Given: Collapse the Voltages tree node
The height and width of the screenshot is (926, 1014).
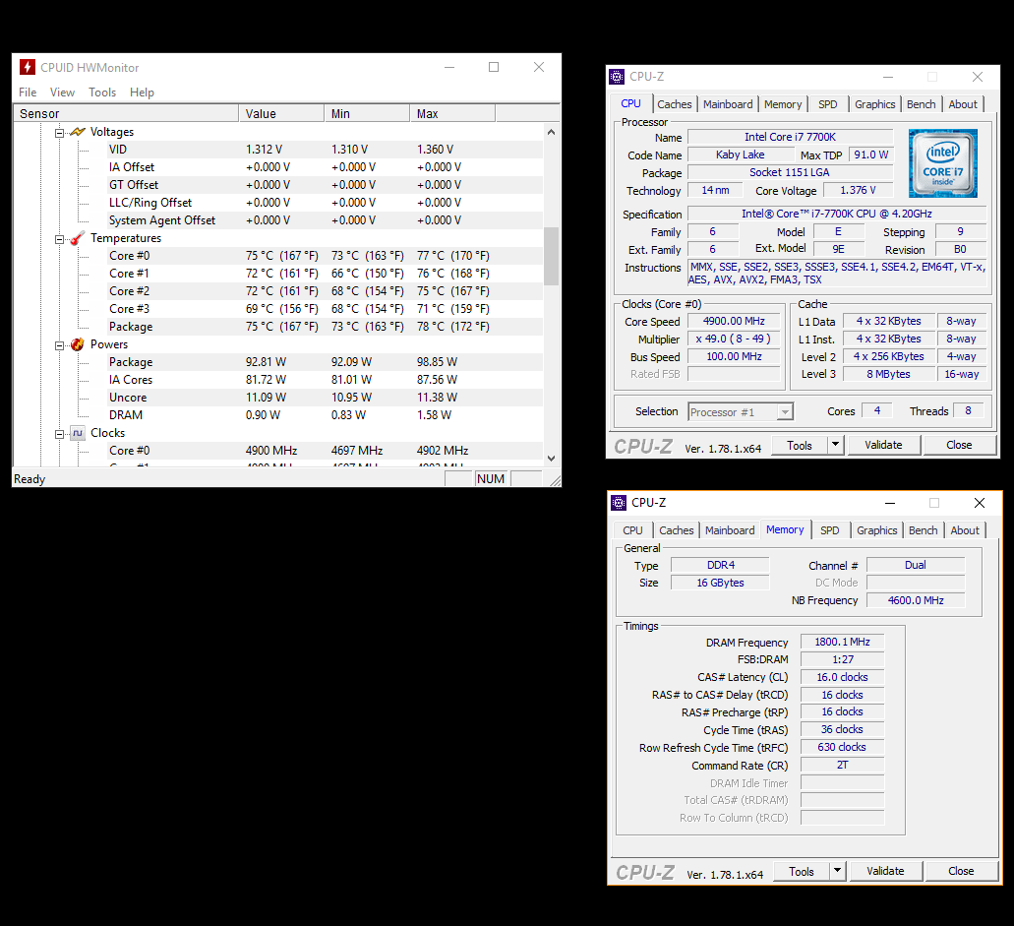Looking at the screenshot, I should pyautogui.click(x=59, y=133).
